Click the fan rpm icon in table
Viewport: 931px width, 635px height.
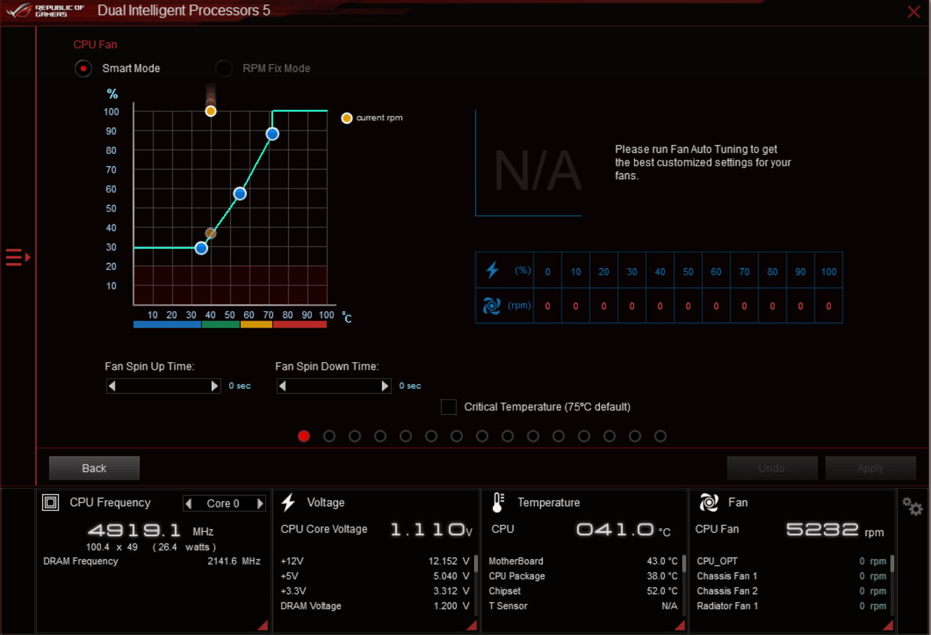click(x=492, y=306)
